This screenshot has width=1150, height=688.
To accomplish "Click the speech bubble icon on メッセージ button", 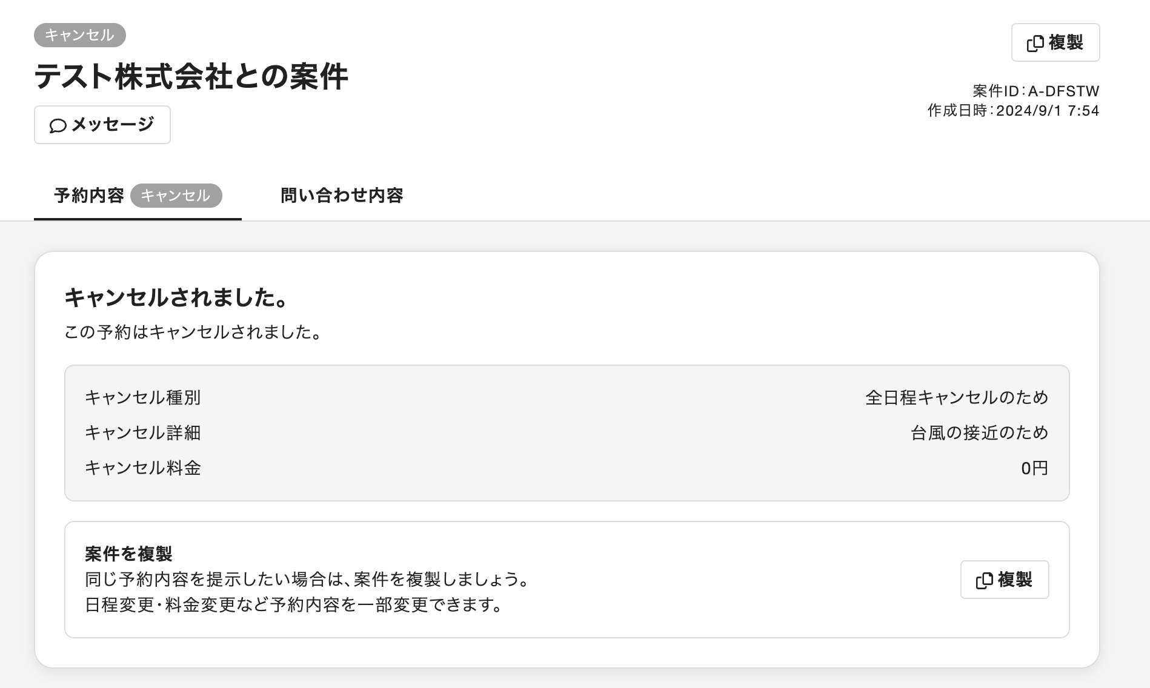I will coord(58,125).
